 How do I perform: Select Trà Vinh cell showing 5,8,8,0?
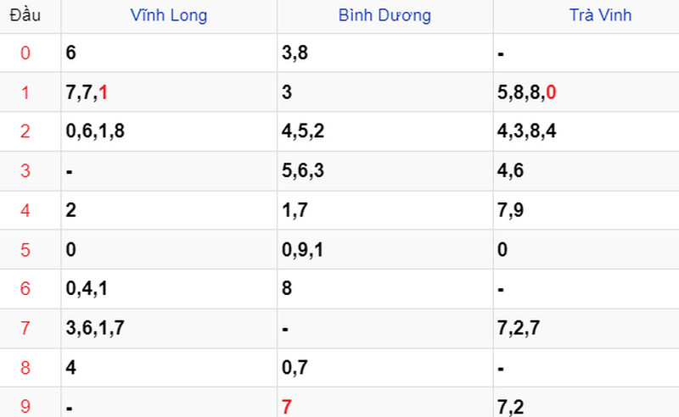tap(527, 92)
